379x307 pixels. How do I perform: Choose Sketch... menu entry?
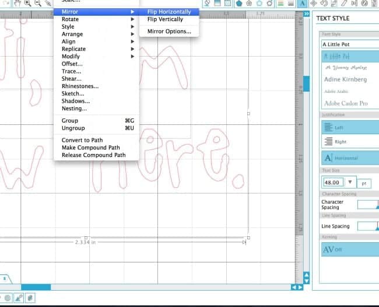coord(96,93)
